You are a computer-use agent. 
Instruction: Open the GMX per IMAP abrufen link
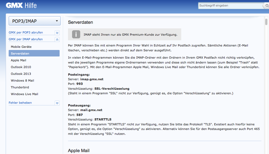(25, 39)
